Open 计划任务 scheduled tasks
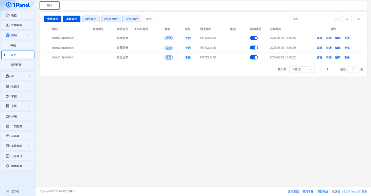This screenshot has width=371, height=196. pos(18,126)
